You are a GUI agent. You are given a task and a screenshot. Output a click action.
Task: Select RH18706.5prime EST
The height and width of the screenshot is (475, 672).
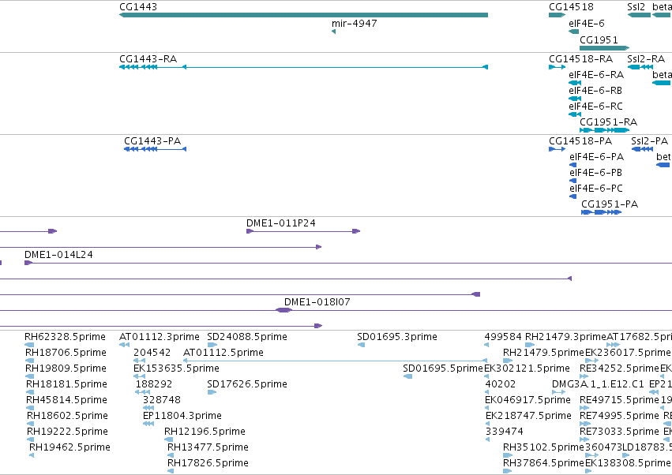tap(29, 361)
